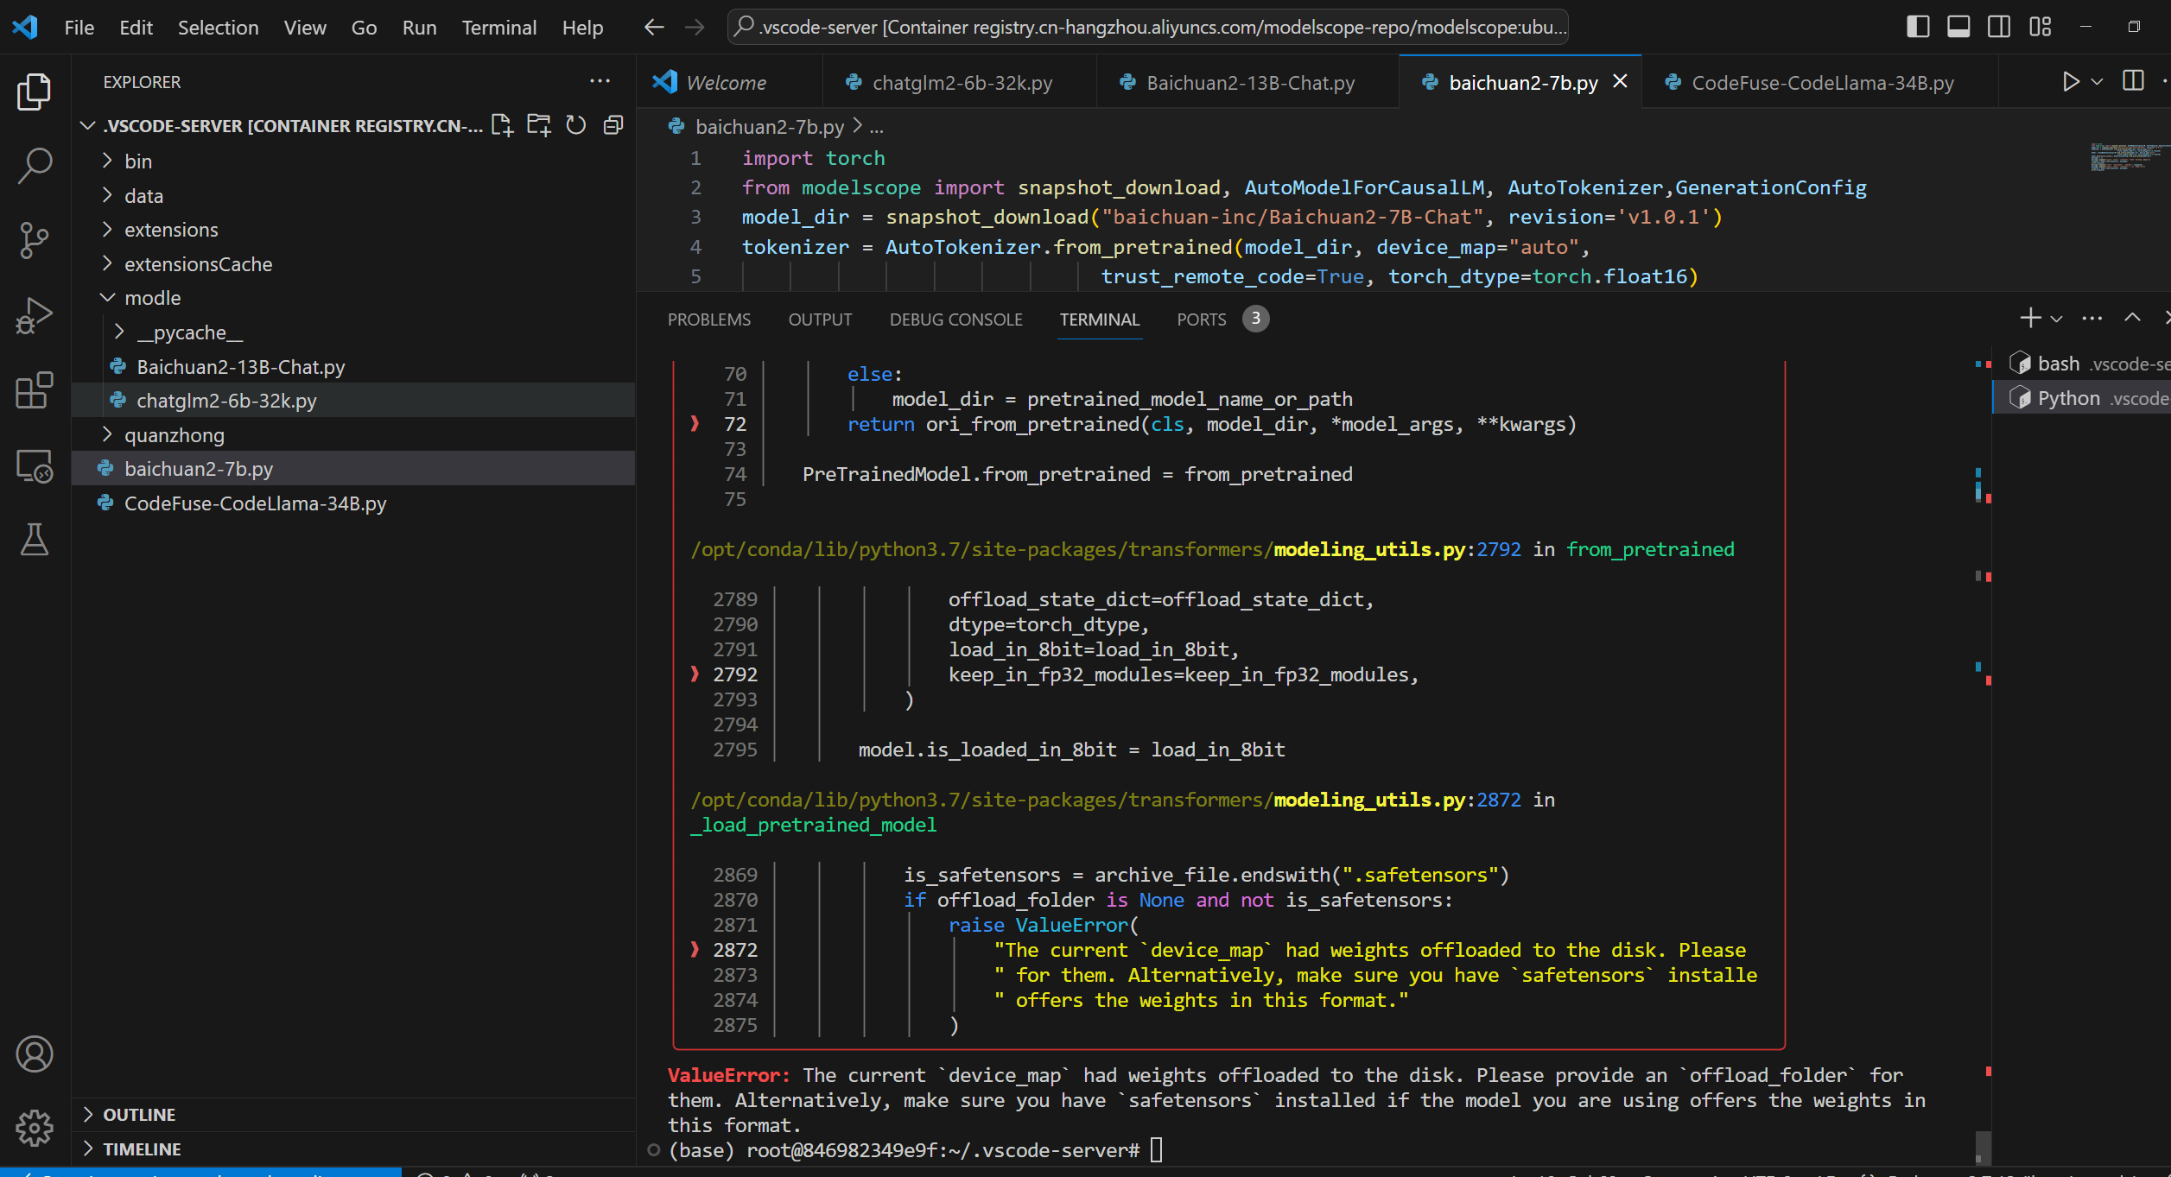The width and height of the screenshot is (2171, 1177).
Task: Open Baichuan2-13B-Chat.py in explorer tree
Action: (353, 367)
